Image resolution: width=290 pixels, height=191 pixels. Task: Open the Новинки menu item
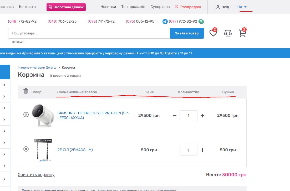coord(108,7)
